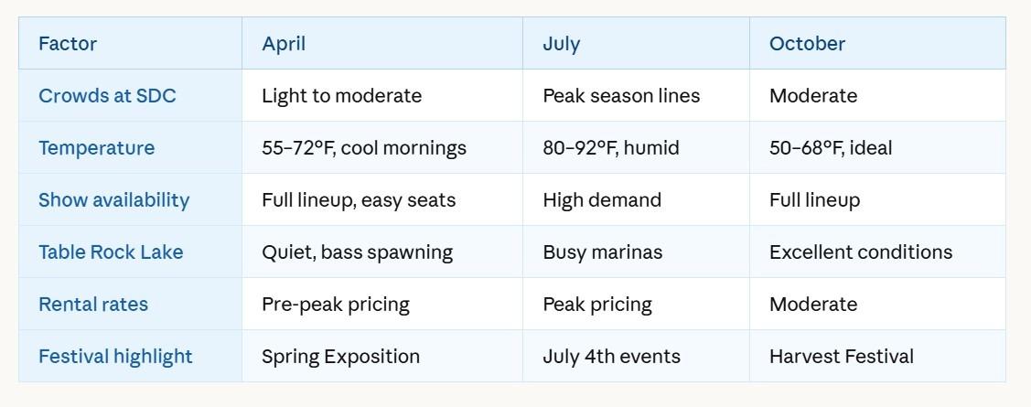Click the Show availability row label

[113, 200]
